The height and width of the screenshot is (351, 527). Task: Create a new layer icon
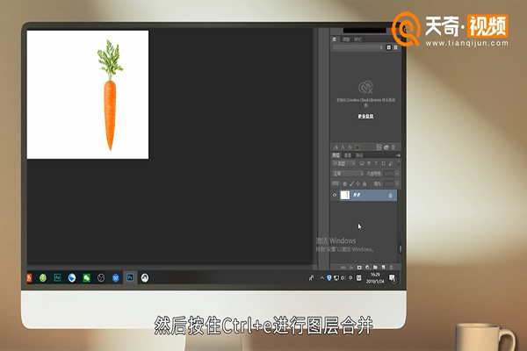(x=383, y=268)
